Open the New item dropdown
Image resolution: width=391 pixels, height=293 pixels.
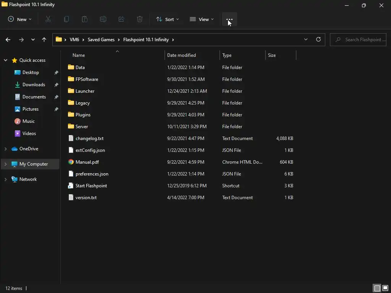pos(20,19)
